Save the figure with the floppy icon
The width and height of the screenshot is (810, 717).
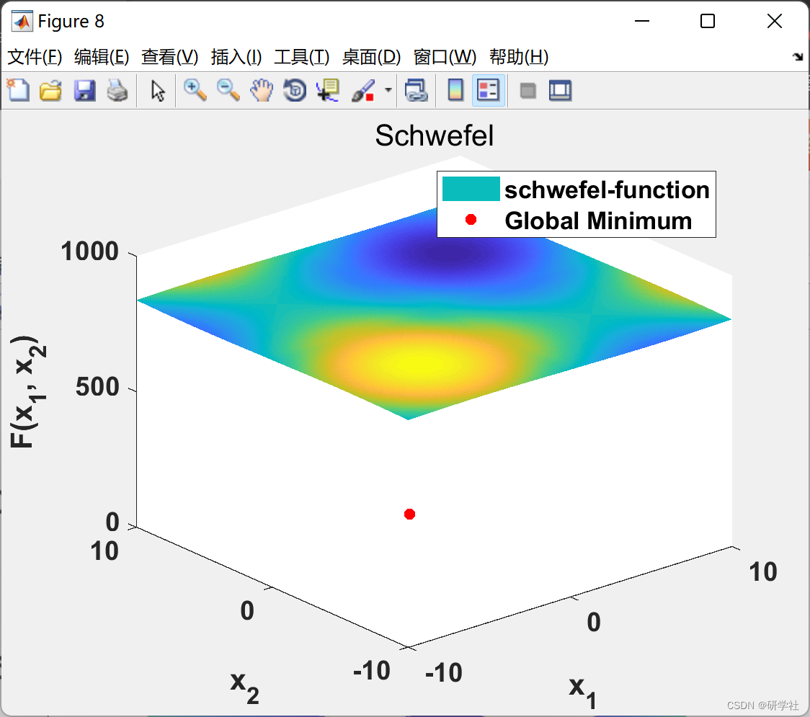click(x=84, y=90)
